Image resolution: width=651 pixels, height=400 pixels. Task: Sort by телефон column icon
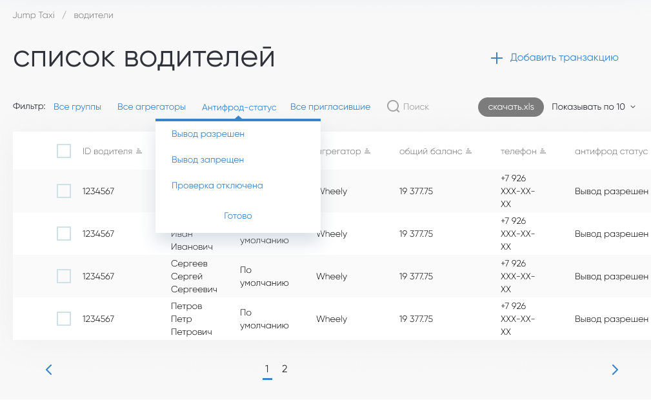point(543,152)
